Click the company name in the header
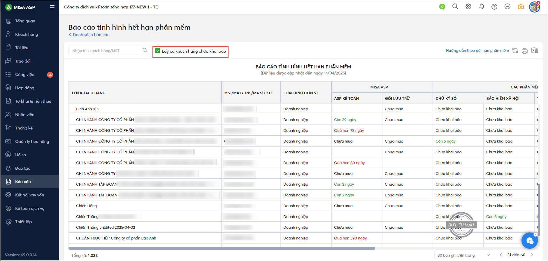This screenshot has width=548, height=261. [111, 7]
